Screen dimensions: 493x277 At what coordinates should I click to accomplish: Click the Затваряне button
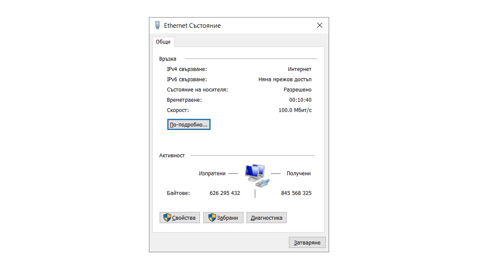tap(307, 242)
